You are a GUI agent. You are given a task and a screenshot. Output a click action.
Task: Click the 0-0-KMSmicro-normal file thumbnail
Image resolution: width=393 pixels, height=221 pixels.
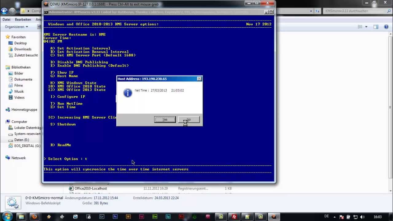[x=13, y=202]
